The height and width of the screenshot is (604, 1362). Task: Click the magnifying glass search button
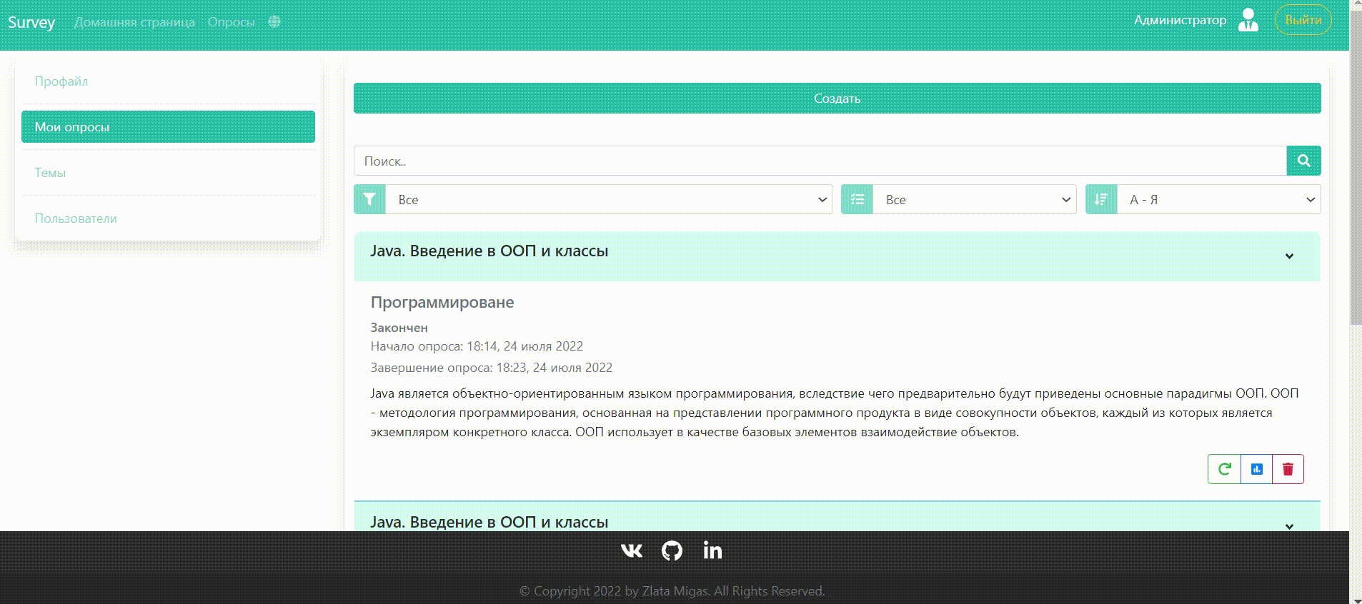tap(1303, 161)
